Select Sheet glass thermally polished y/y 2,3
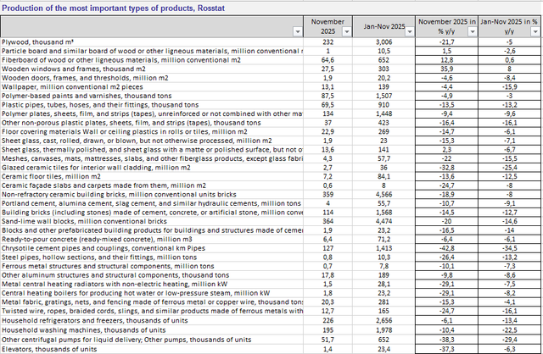The height and width of the screenshot is (354, 543). click(x=447, y=150)
